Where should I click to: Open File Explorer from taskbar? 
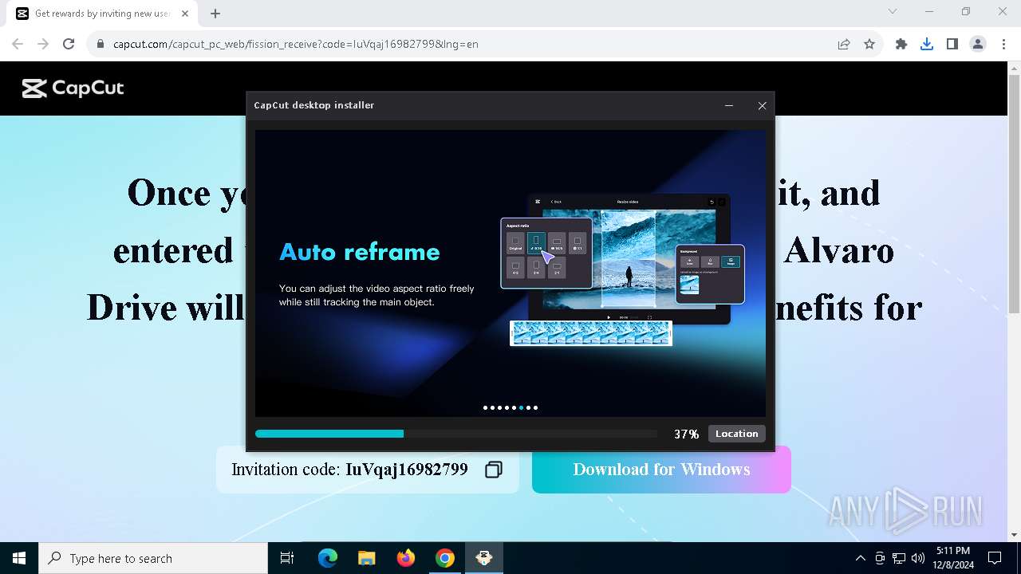click(367, 558)
